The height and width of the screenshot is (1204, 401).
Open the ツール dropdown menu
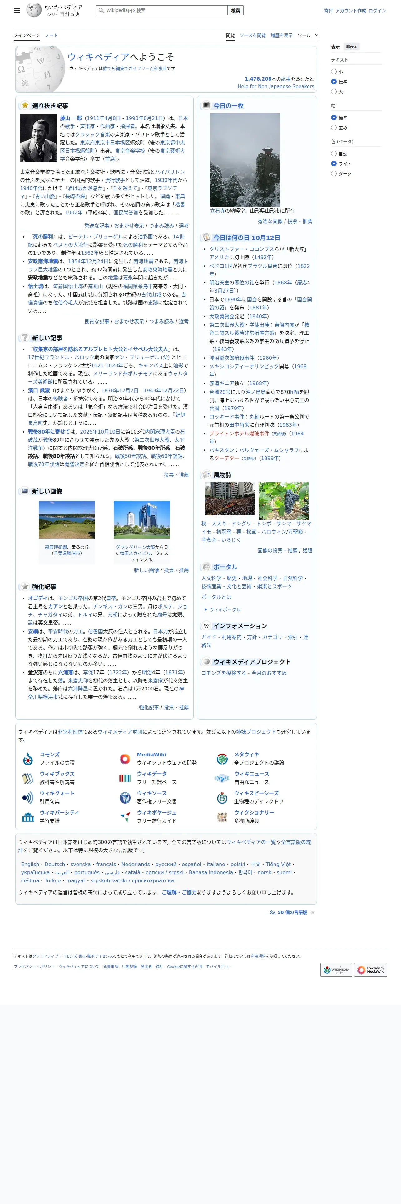(x=308, y=35)
